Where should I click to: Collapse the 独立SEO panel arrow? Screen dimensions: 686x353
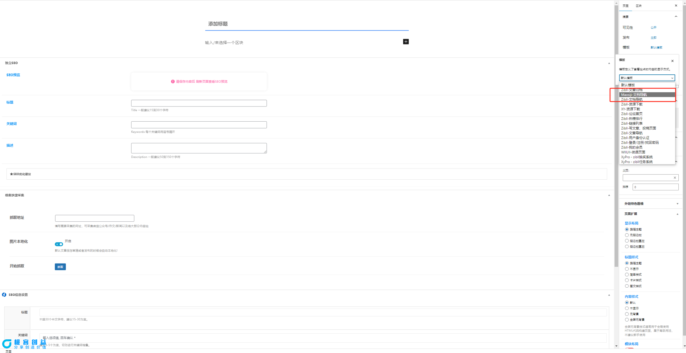tap(609, 63)
